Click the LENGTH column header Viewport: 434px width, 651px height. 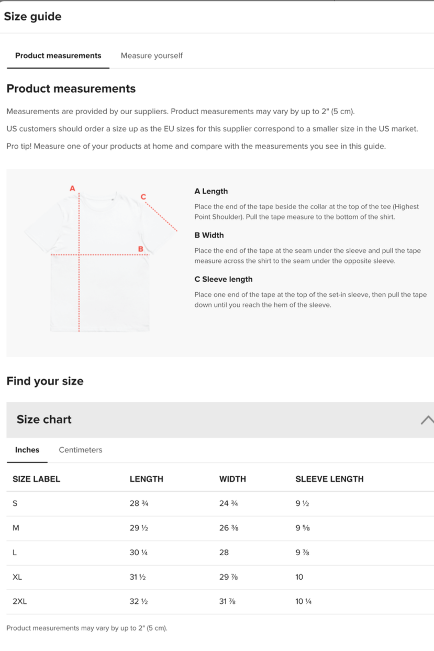click(x=147, y=479)
